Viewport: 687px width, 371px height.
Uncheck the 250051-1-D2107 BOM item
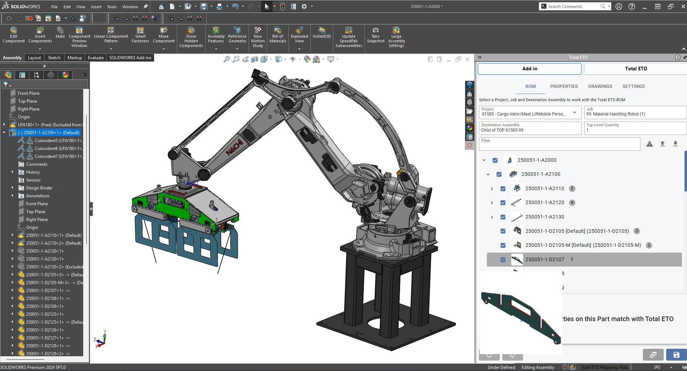503,259
